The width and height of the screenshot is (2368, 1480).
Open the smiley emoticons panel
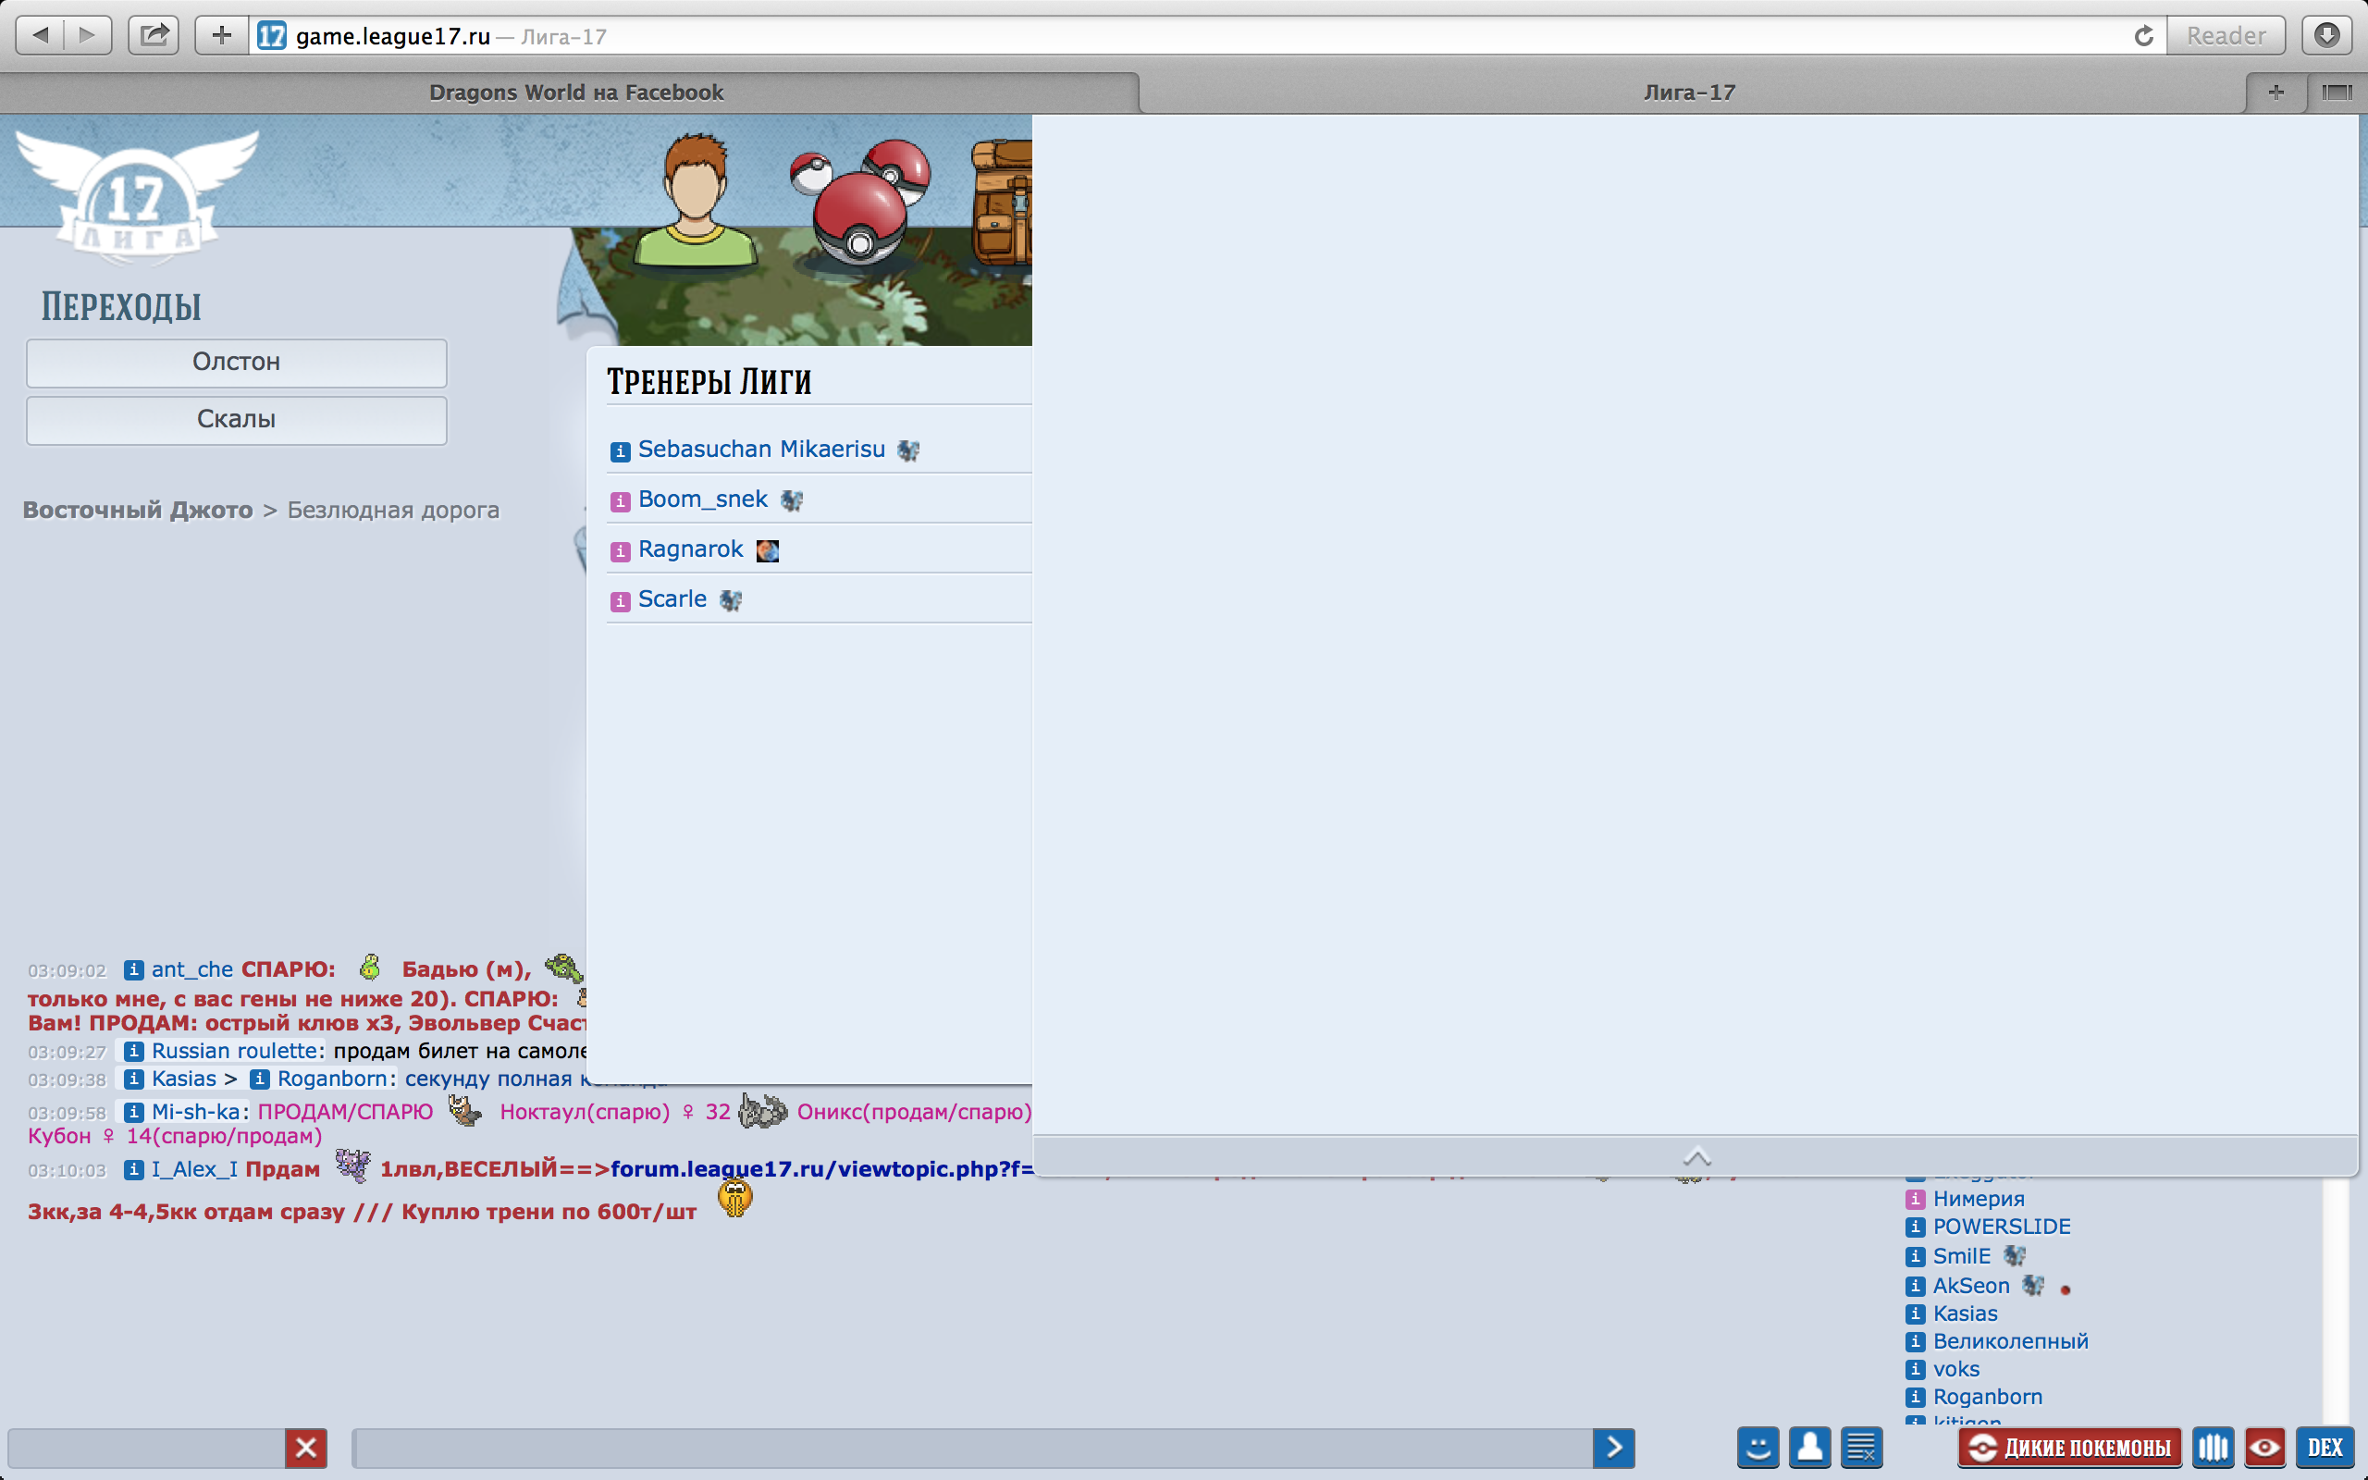pyautogui.click(x=1757, y=1447)
